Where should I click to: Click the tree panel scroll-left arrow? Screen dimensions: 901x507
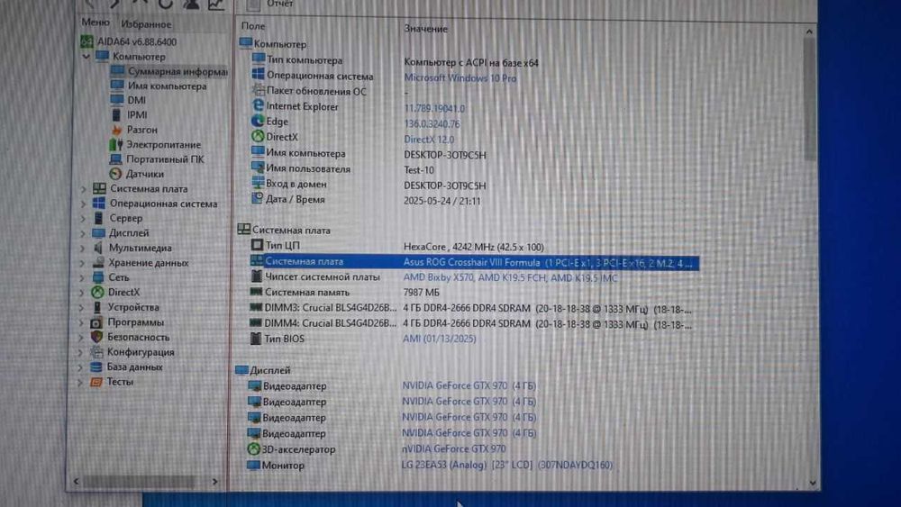(x=77, y=481)
